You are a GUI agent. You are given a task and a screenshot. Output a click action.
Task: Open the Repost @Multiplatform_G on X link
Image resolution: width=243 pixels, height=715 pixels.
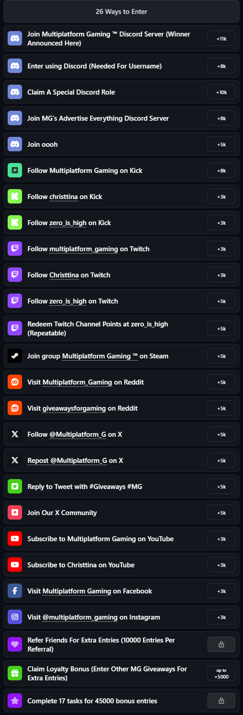(75, 461)
